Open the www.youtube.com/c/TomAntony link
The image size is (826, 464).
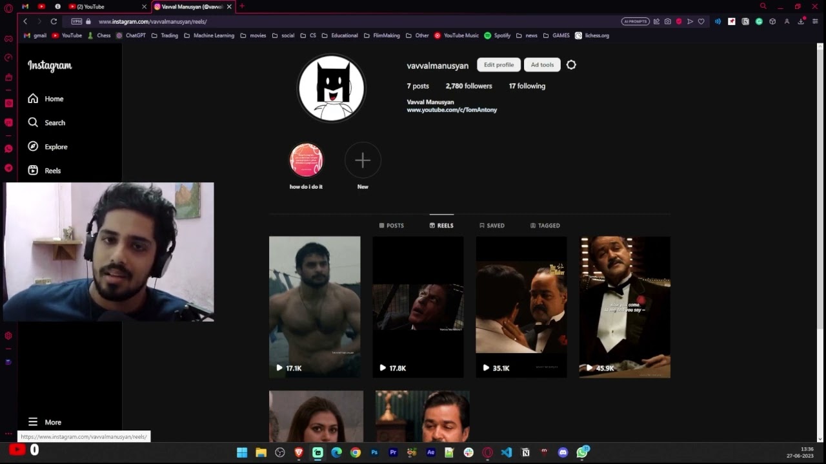pos(451,110)
